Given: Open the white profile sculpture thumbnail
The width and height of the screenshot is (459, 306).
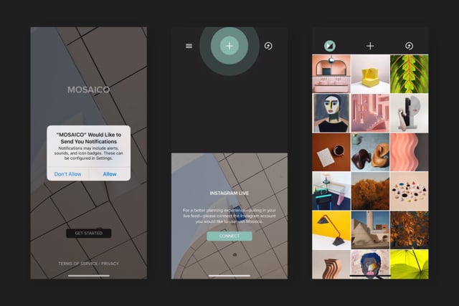Looking at the screenshot, I should pos(410,113).
